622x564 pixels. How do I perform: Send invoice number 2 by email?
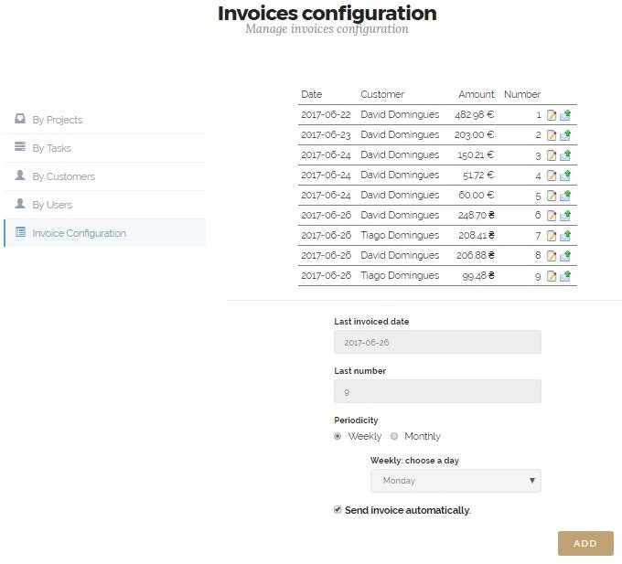point(565,135)
